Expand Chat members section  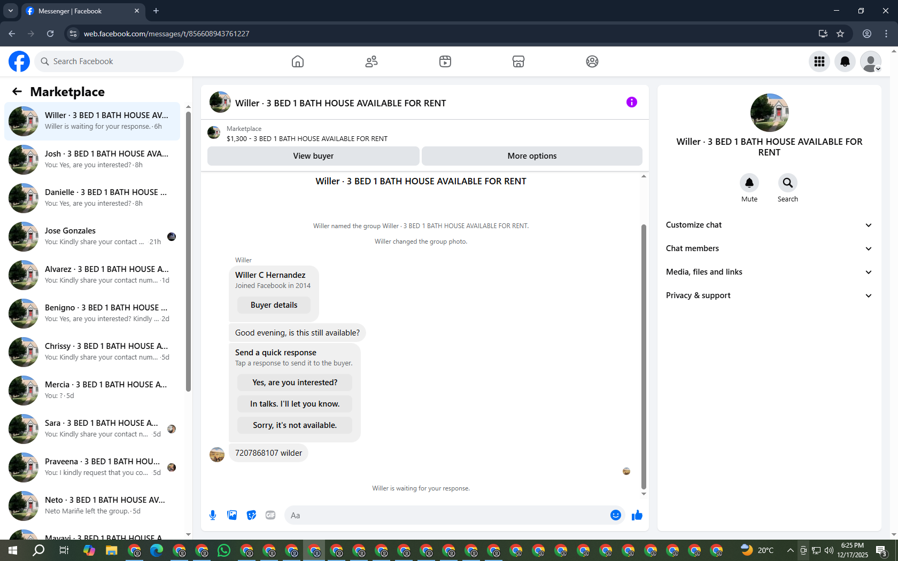point(769,248)
